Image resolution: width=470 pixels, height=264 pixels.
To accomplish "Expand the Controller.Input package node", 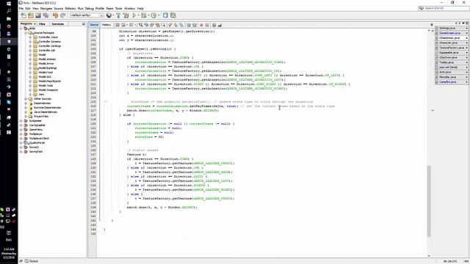I will coord(30,37).
